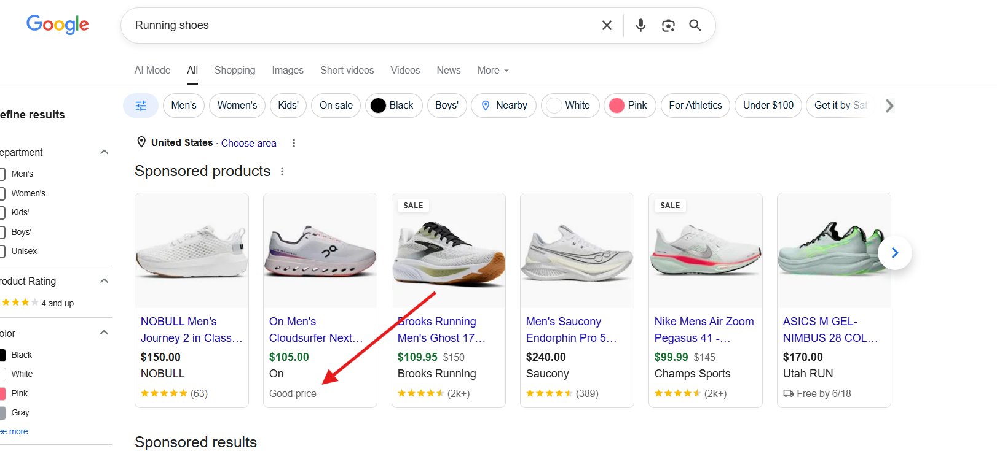
Task: Start voice search with microphone icon
Action: (x=640, y=25)
